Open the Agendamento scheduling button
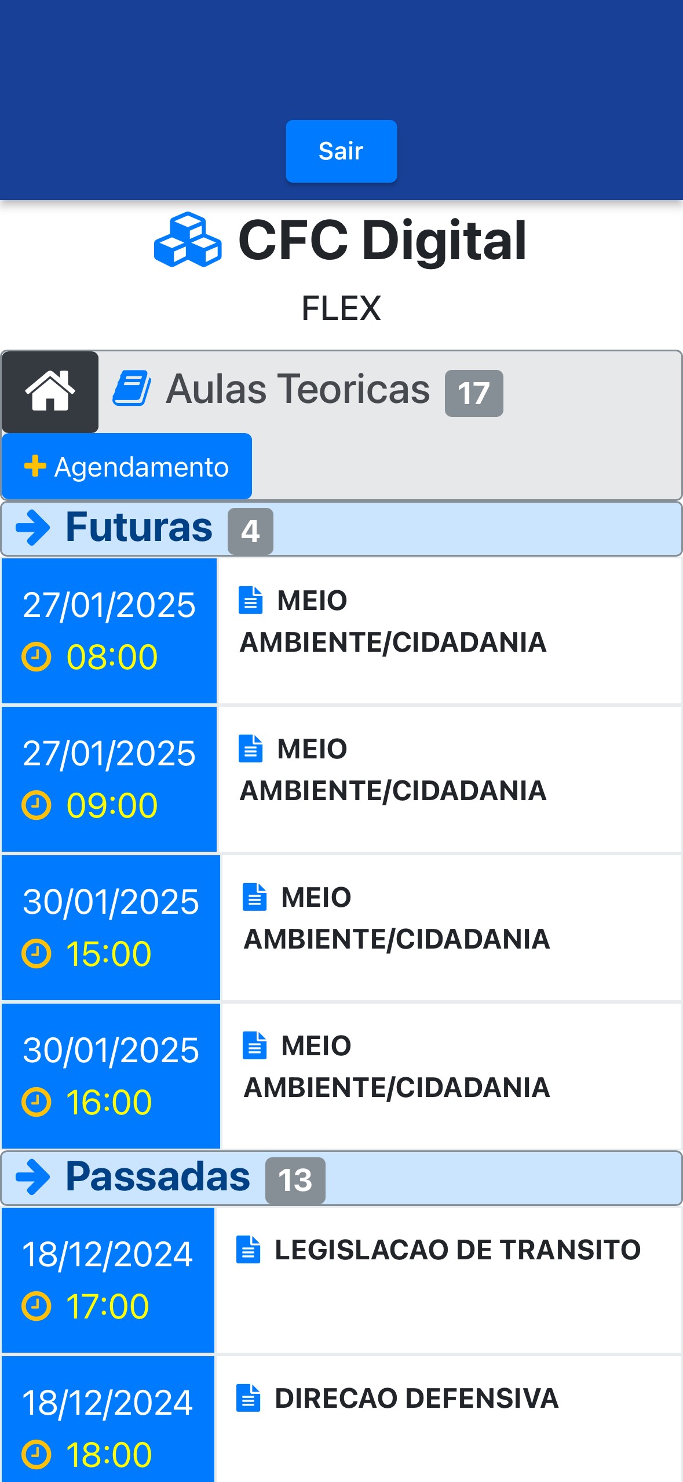 coord(127,466)
